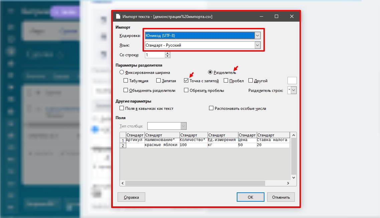380x218 pixels.
Task: Enable the Пробел checkbox
Action: (x=226, y=81)
